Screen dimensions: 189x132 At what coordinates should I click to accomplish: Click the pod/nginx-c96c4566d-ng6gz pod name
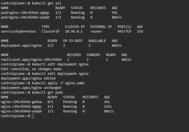pyautogui.click(x=25, y=13)
